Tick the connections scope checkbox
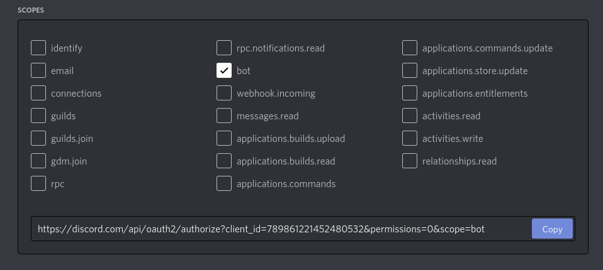The height and width of the screenshot is (270, 603). pos(38,94)
